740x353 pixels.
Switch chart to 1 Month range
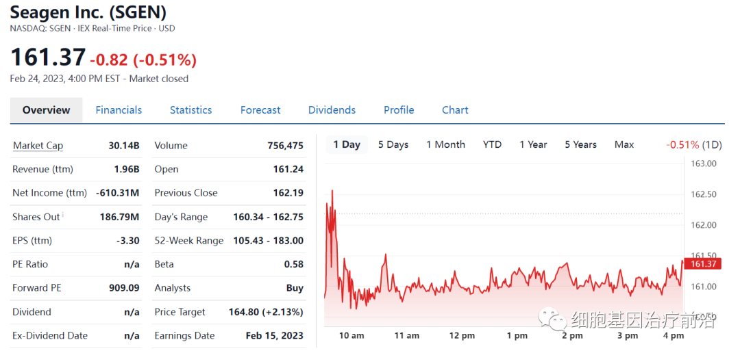pos(445,144)
